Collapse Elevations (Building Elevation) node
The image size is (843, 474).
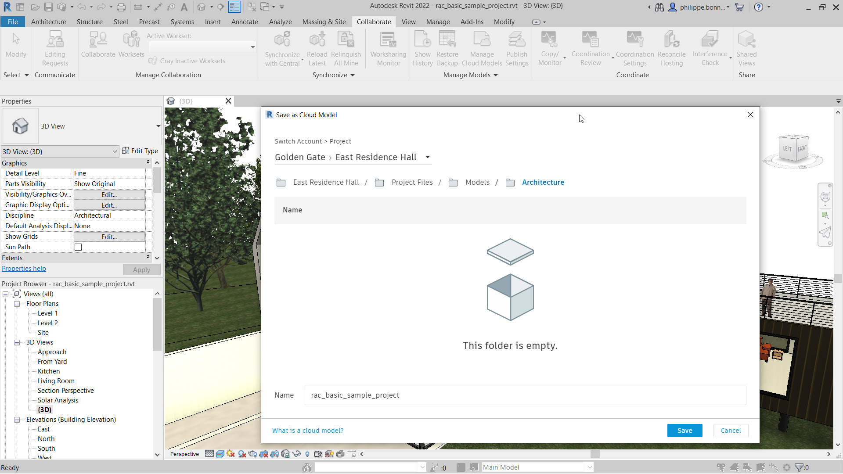[x=17, y=420]
